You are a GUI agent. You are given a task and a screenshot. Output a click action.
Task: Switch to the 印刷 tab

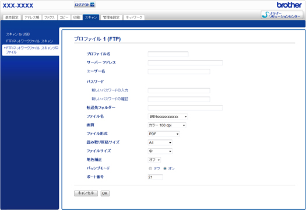point(77,17)
